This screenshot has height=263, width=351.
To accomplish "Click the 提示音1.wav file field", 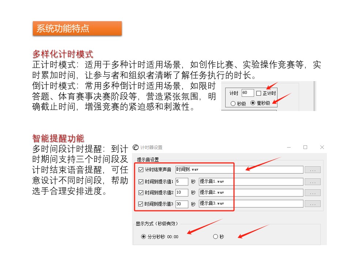I will 251,182.
